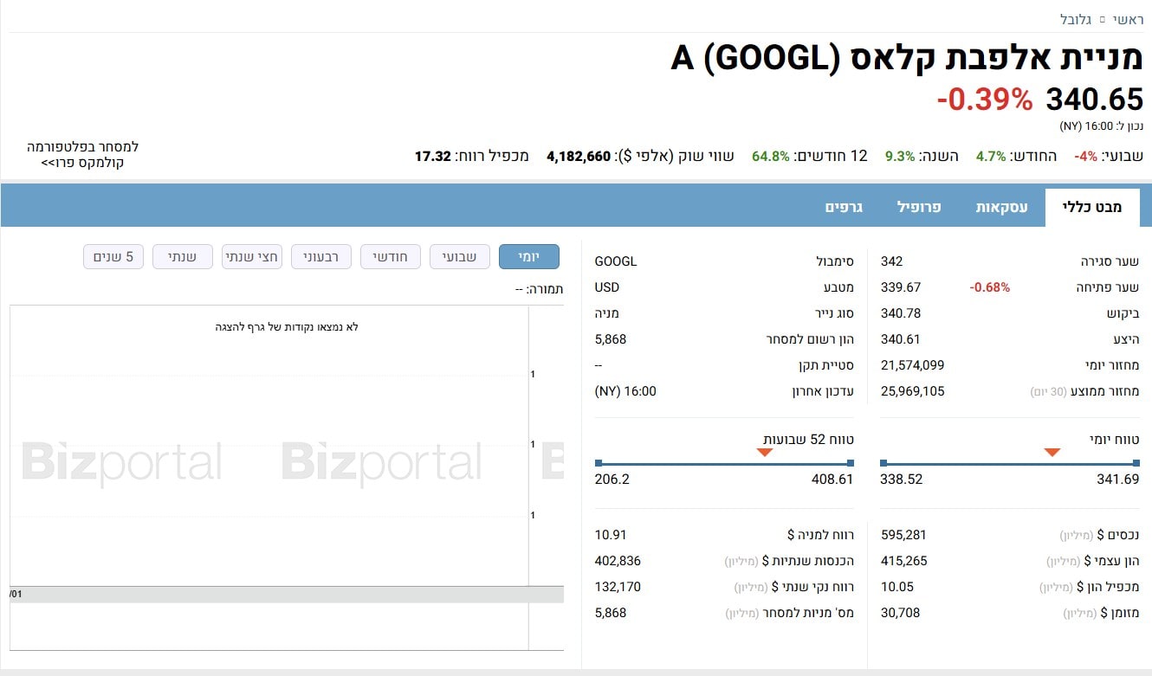
Task: Click the weekly return -4%
Action: tap(1086, 157)
